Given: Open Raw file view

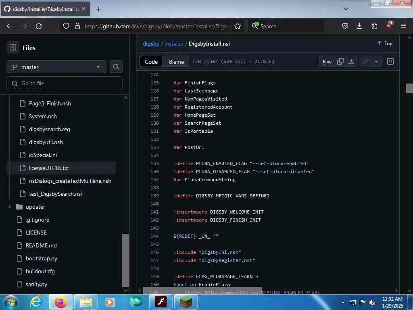Looking at the screenshot, I should pyautogui.click(x=327, y=61).
